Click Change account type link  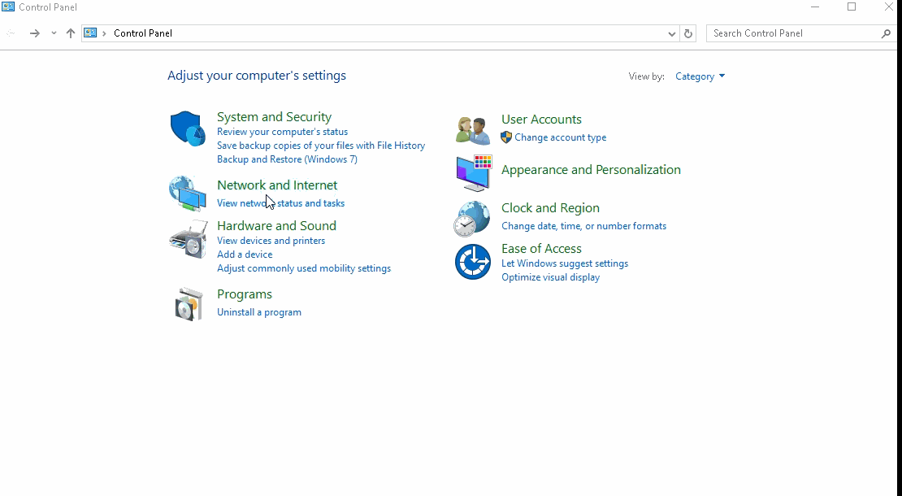click(x=561, y=137)
